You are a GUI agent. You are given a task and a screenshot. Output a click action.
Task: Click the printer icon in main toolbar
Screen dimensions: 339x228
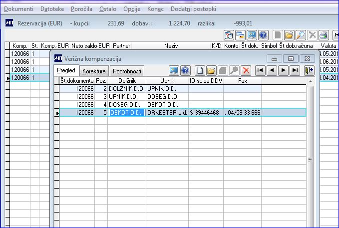324,35
